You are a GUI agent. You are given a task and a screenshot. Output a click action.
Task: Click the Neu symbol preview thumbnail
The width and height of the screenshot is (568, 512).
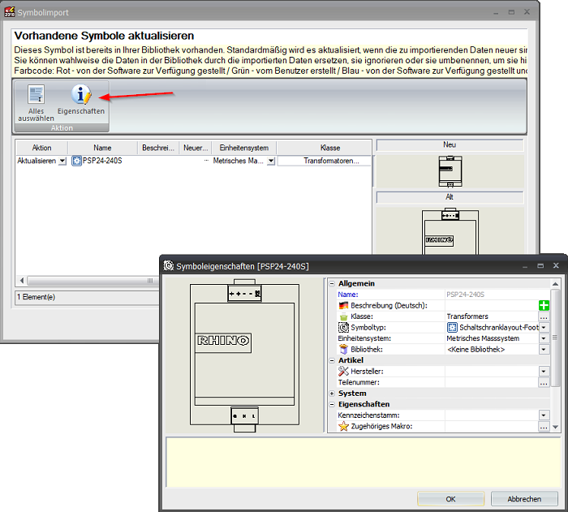pos(449,171)
